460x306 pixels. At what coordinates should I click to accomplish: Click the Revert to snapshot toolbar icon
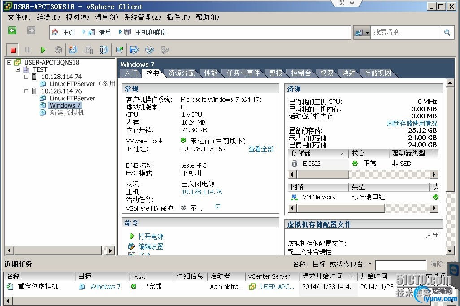coord(89,50)
